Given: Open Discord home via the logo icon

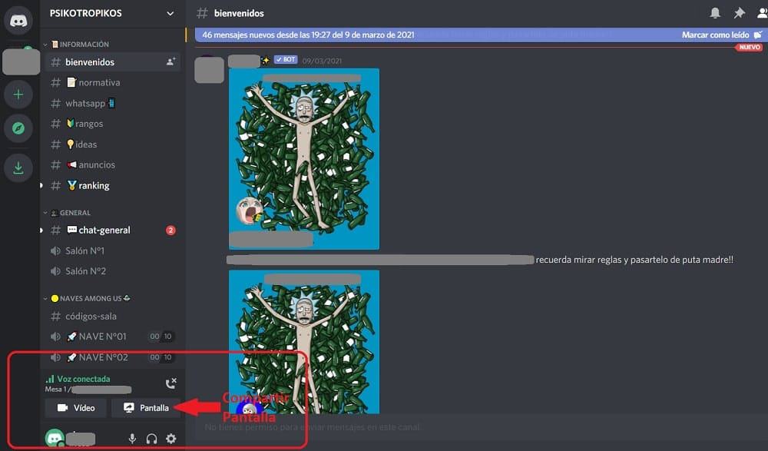Looking at the screenshot, I should [18, 21].
